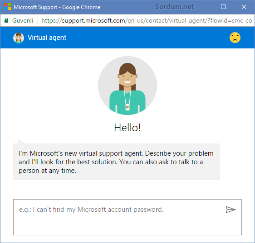Click the send message arrow icon
Image resolution: width=255 pixels, height=243 pixels.
pyautogui.click(x=230, y=210)
